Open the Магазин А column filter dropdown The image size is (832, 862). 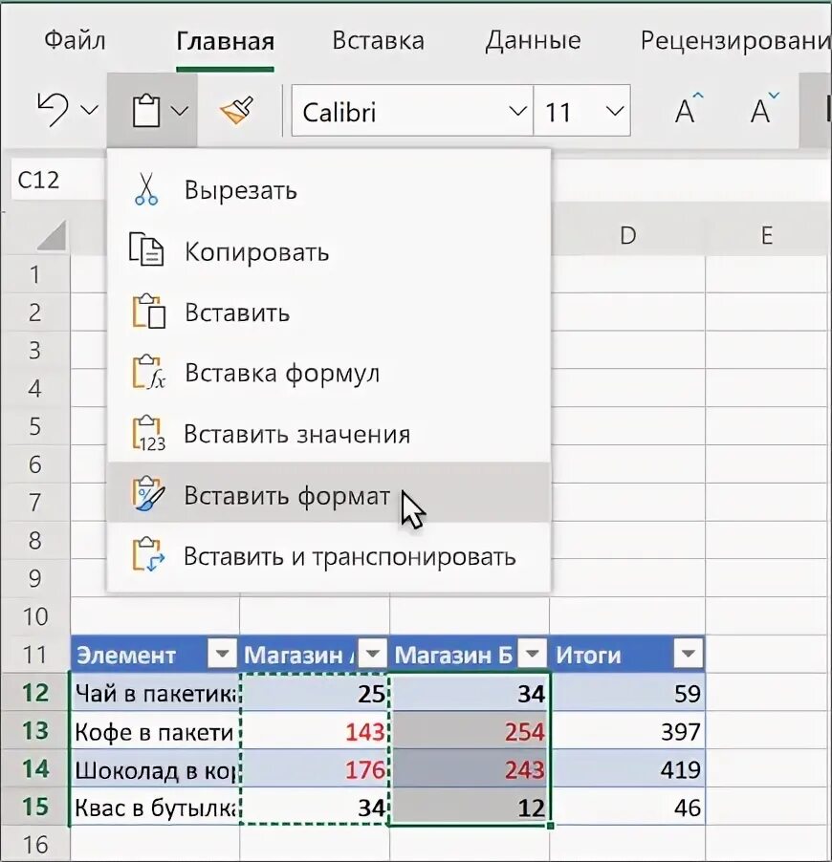coord(373,655)
